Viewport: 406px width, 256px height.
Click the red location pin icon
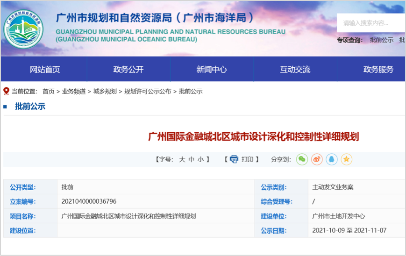coord(6,91)
